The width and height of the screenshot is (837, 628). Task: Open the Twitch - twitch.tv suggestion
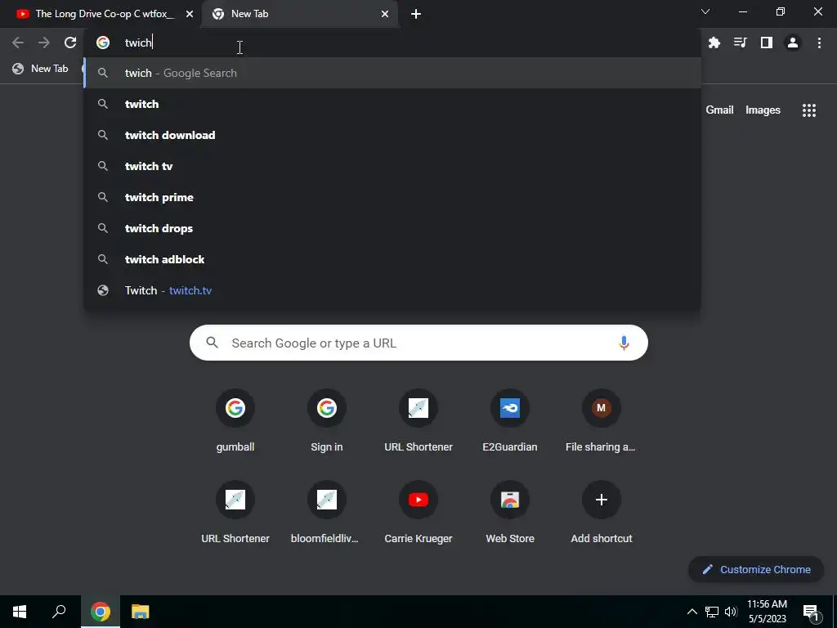392,290
